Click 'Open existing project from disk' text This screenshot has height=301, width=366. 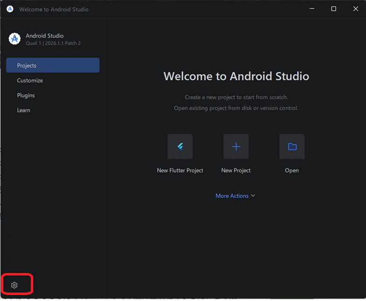click(236, 108)
